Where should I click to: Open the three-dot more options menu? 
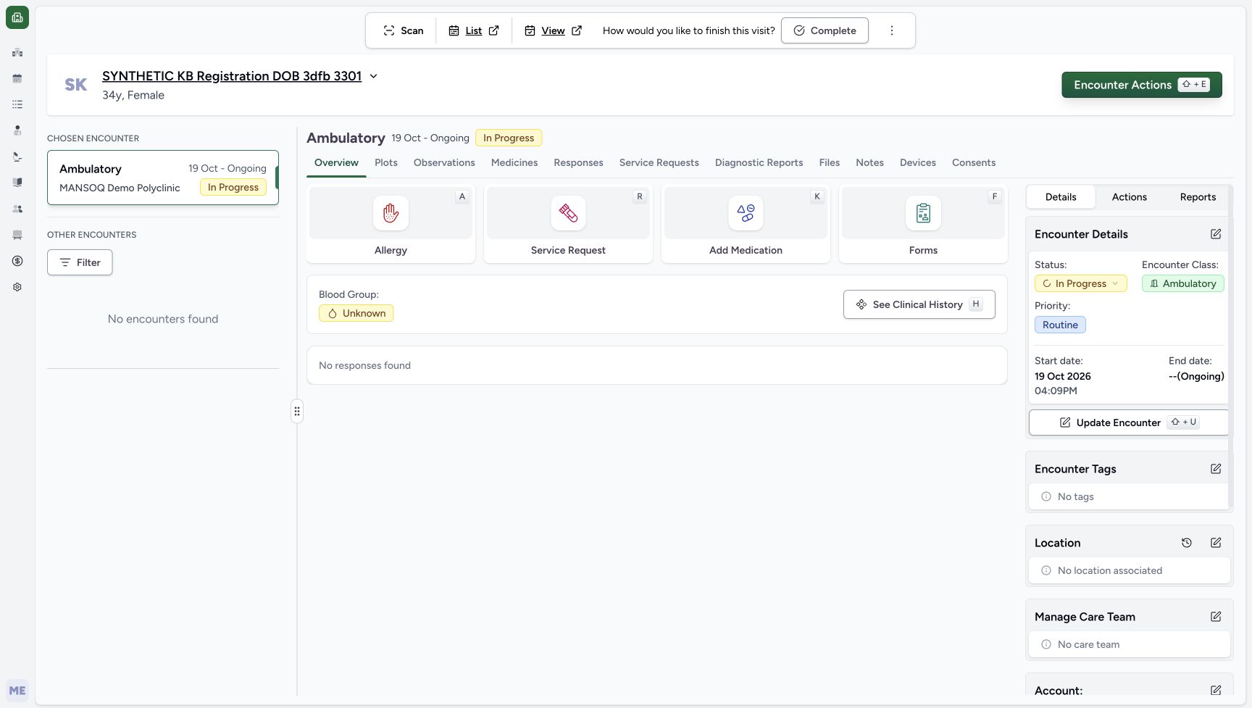click(892, 30)
